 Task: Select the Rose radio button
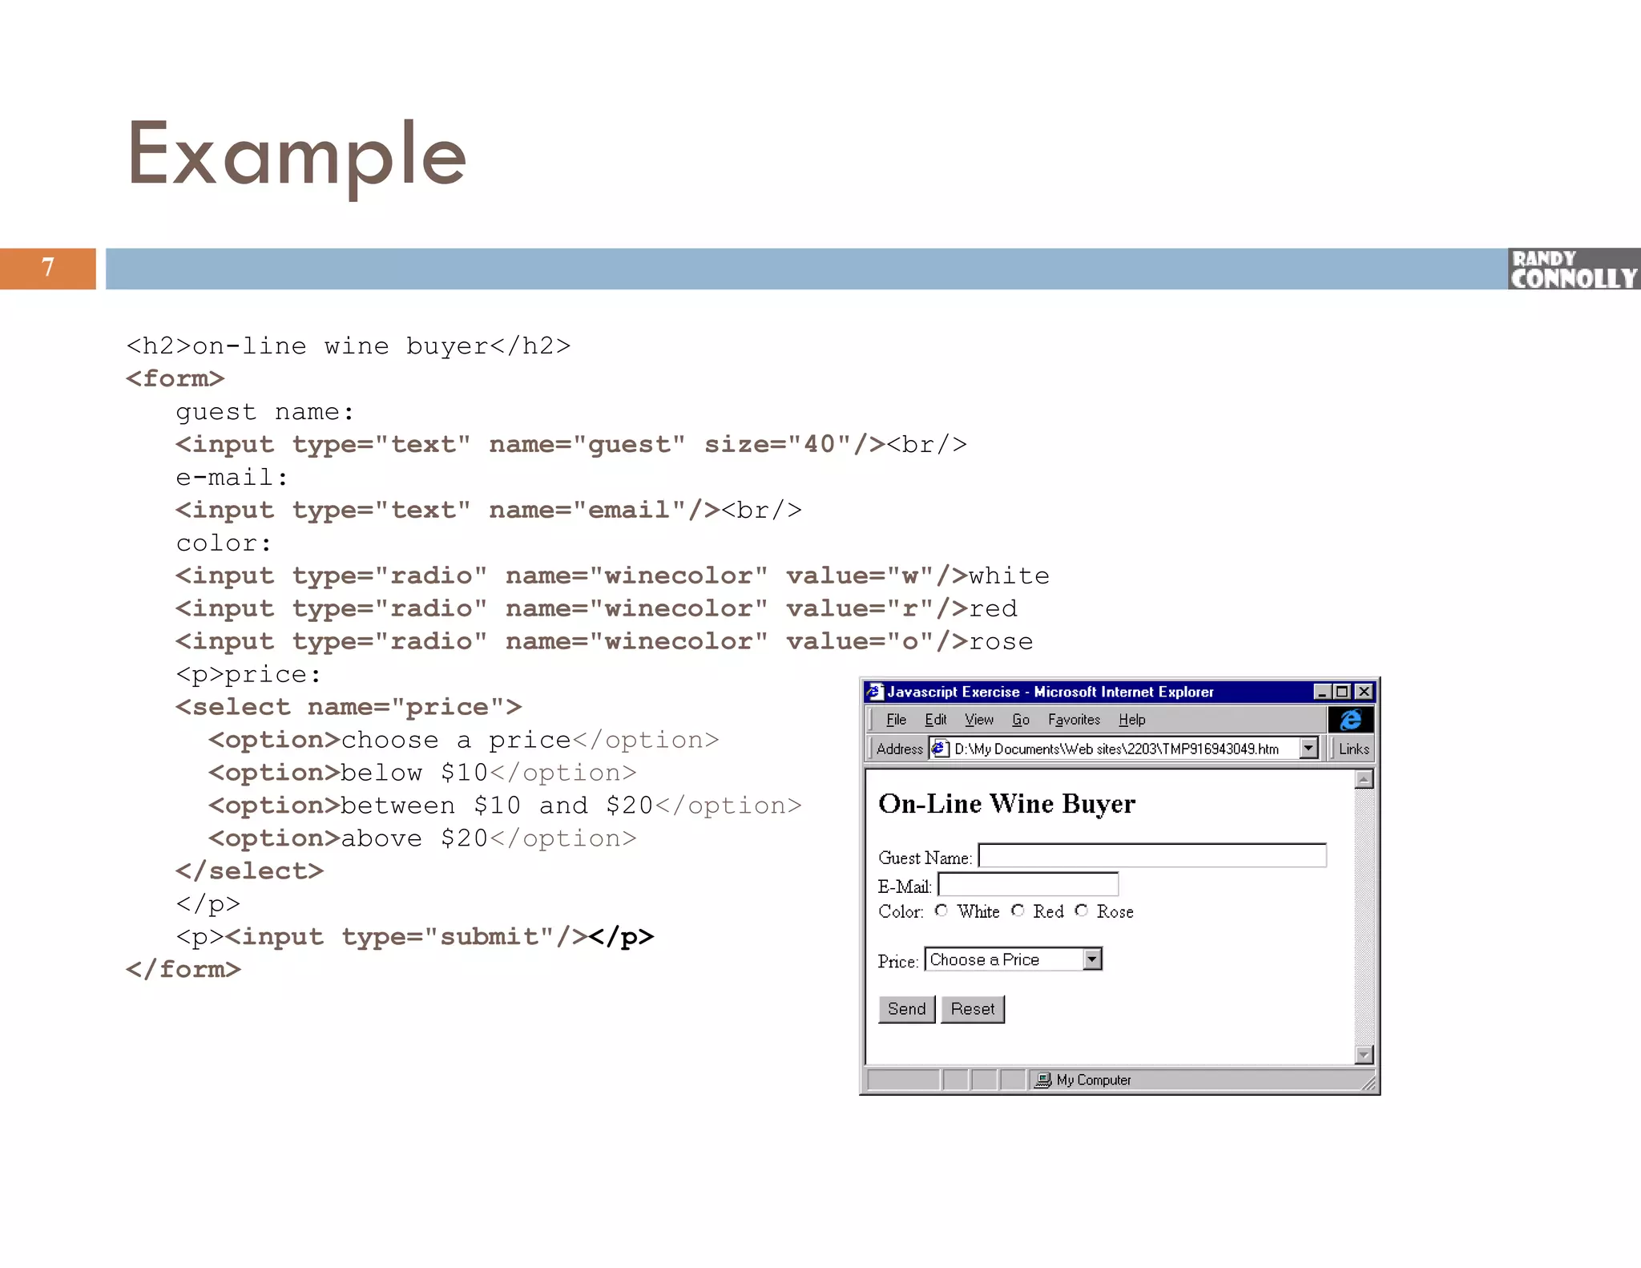1082,911
